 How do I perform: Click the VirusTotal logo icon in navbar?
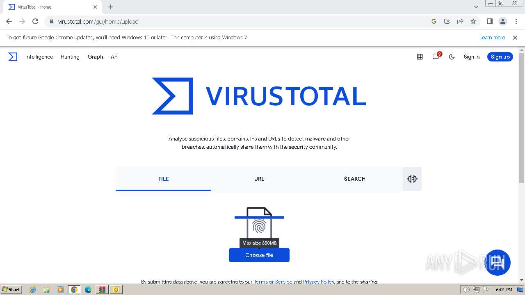[x=13, y=57]
